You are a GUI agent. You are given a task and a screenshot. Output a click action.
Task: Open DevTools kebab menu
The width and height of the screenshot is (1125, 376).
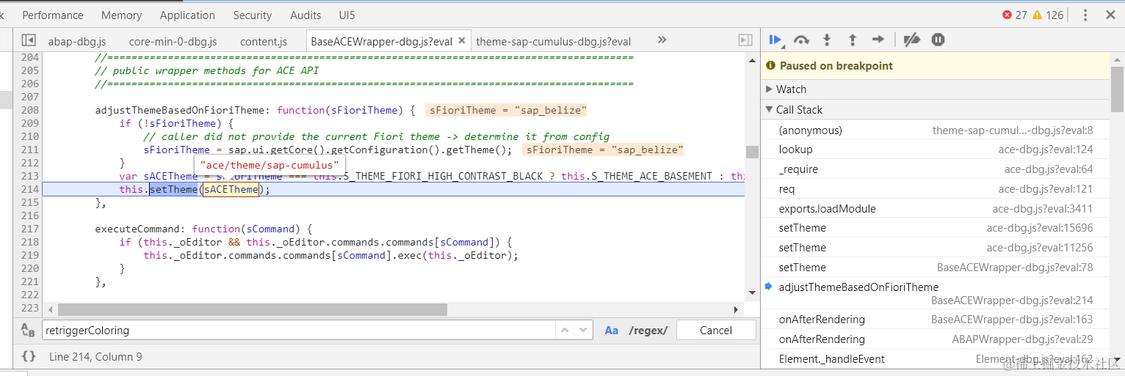1085,15
